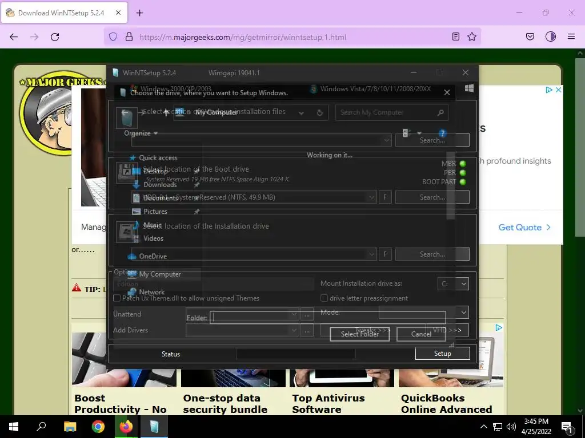Click the up arrow in folder dialog

pos(166,112)
